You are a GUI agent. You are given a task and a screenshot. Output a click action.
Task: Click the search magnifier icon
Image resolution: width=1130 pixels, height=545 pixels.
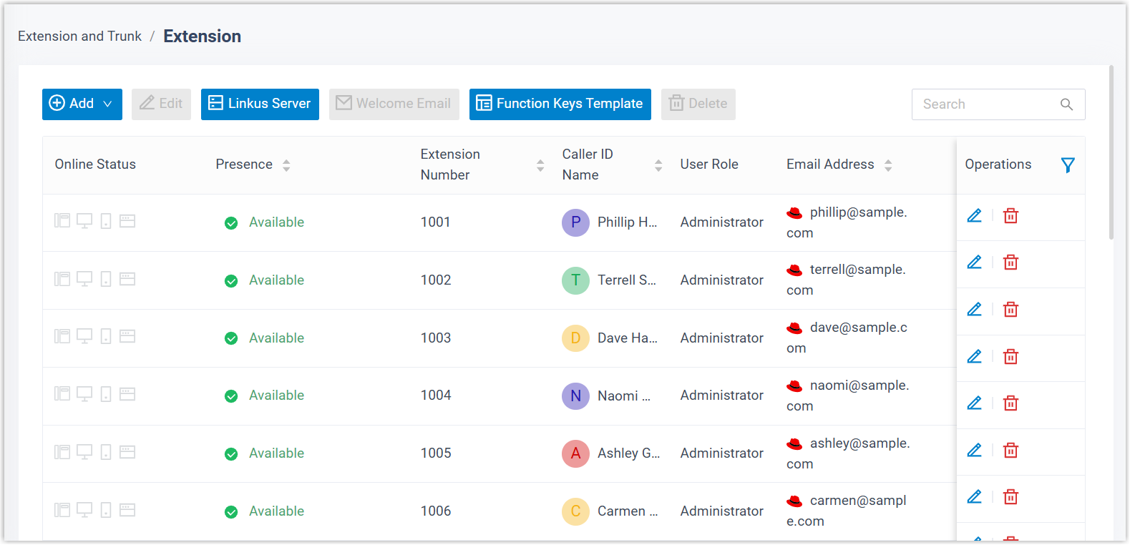(1066, 104)
